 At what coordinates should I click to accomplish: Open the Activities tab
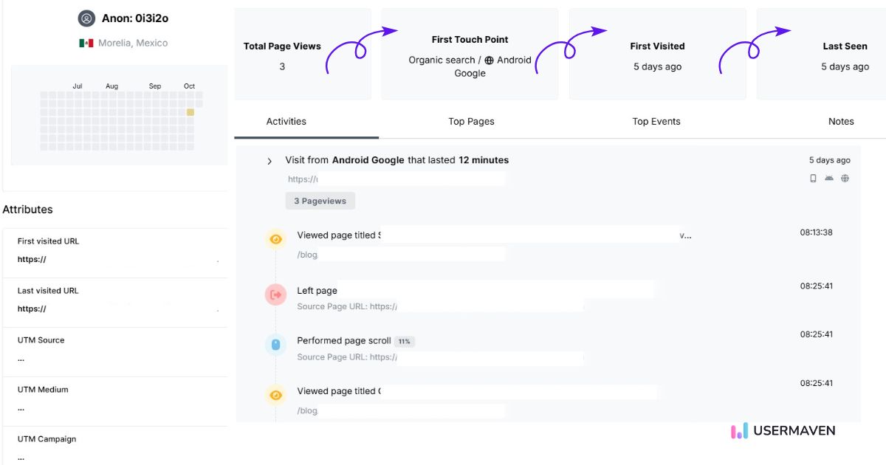click(286, 122)
